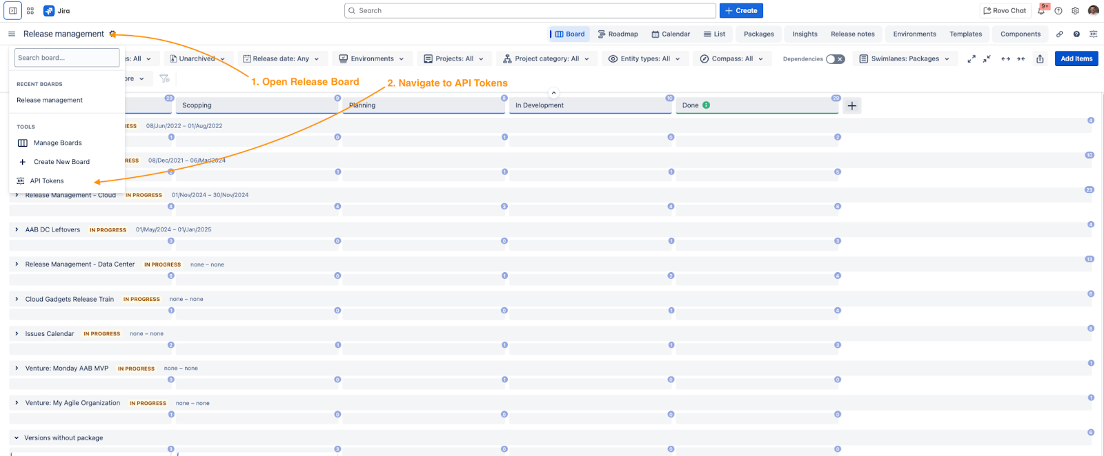Click the Search board input field
The height and width of the screenshot is (456, 1104).
pos(67,58)
